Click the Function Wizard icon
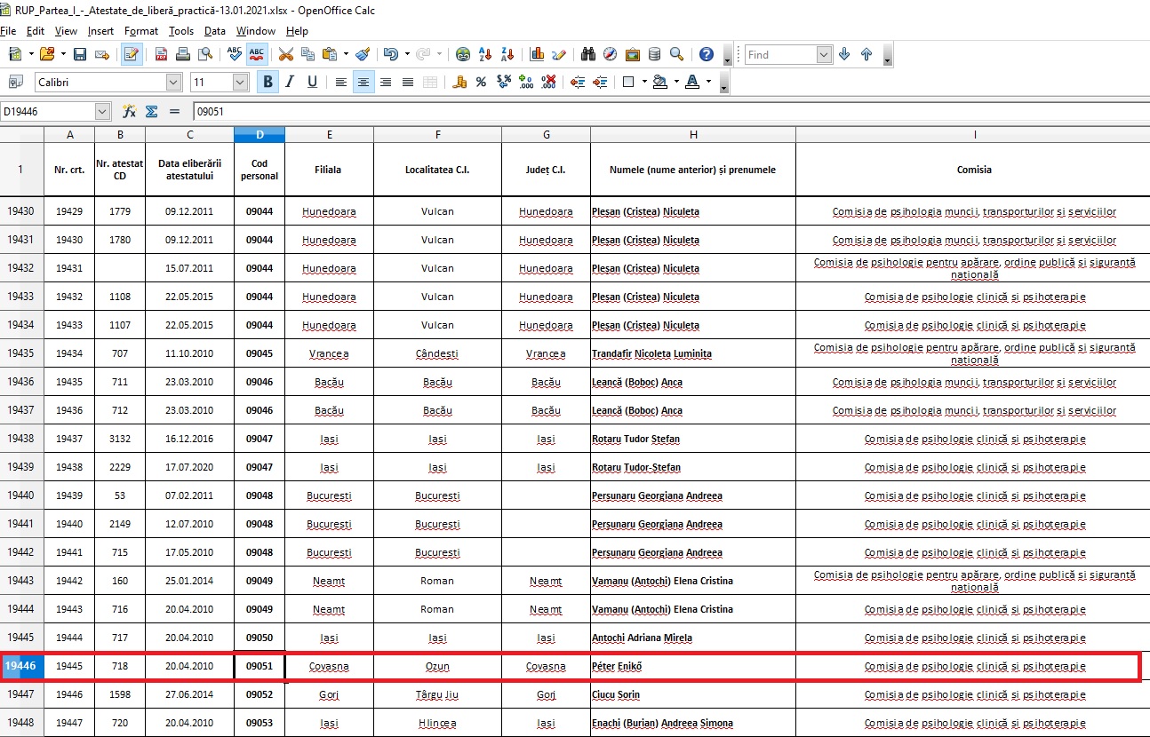Screen dimensions: 1150x737 coord(129,112)
